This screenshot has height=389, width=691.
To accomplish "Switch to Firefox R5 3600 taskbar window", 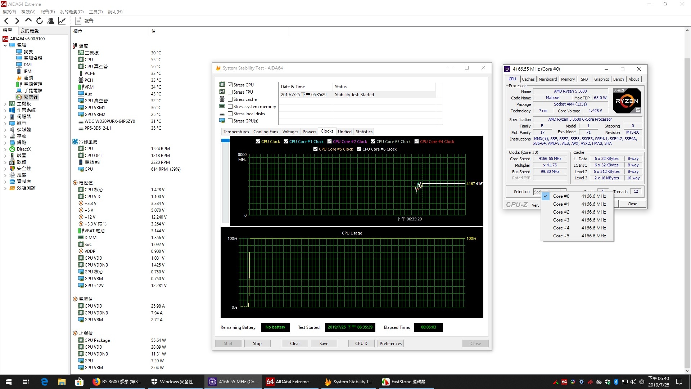I will click(117, 382).
